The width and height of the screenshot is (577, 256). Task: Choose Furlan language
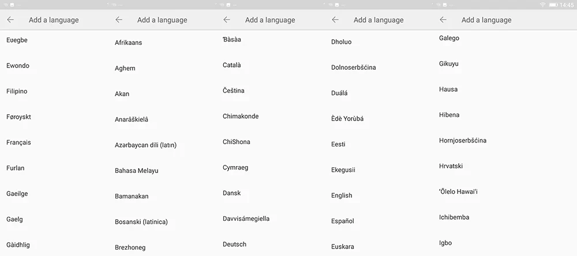tap(16, 168)
